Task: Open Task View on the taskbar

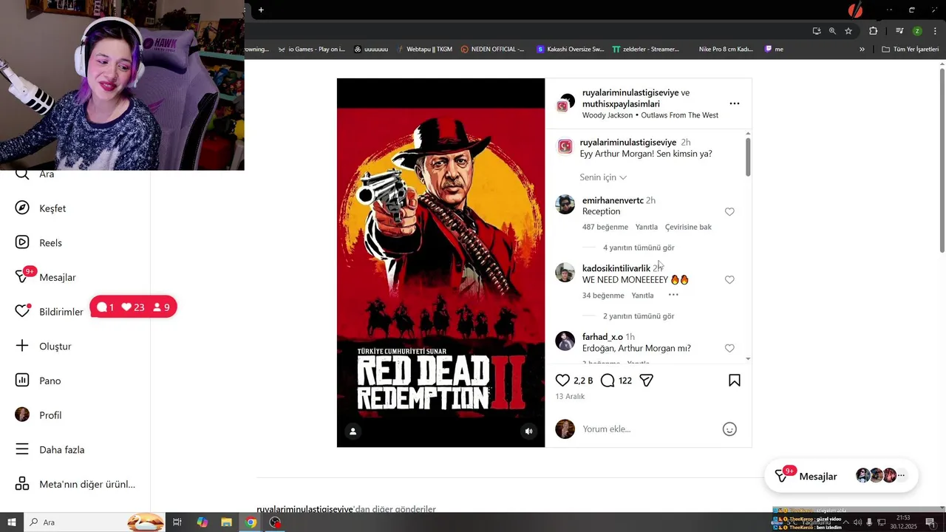Action: [x=177, y=522]
